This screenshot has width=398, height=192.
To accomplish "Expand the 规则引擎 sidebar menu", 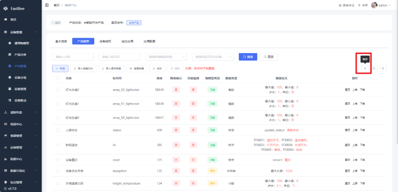I will point(21,112).
